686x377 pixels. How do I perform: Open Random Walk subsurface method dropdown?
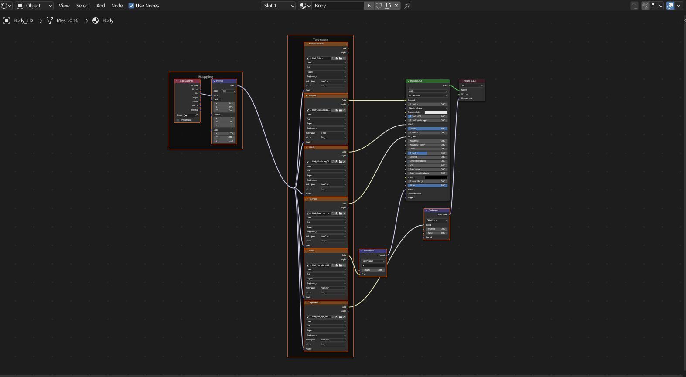pyautogui.click(x=427, y=95)
